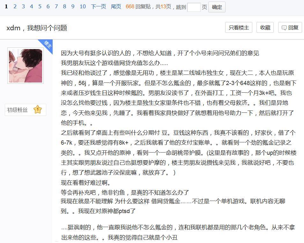Image resolution: width=304 pixels, height=243 pixels.
Task: Click the level 1 star icon
Action: (x=38, y=110)
